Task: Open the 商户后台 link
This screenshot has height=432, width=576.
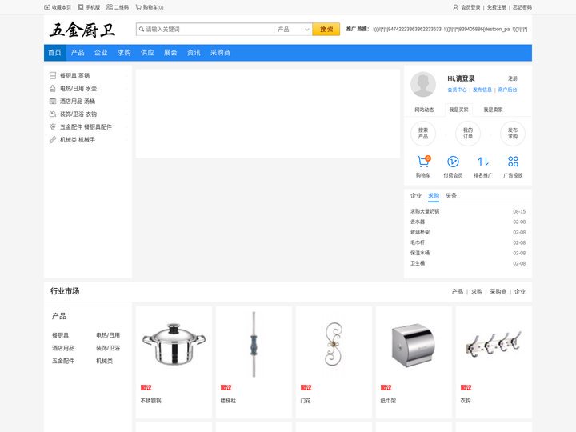Action: (x=508, y=90)
